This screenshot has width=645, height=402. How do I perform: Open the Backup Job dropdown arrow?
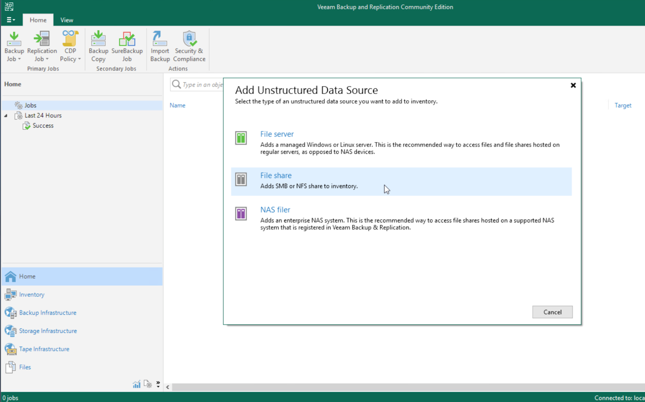(19, 59)
